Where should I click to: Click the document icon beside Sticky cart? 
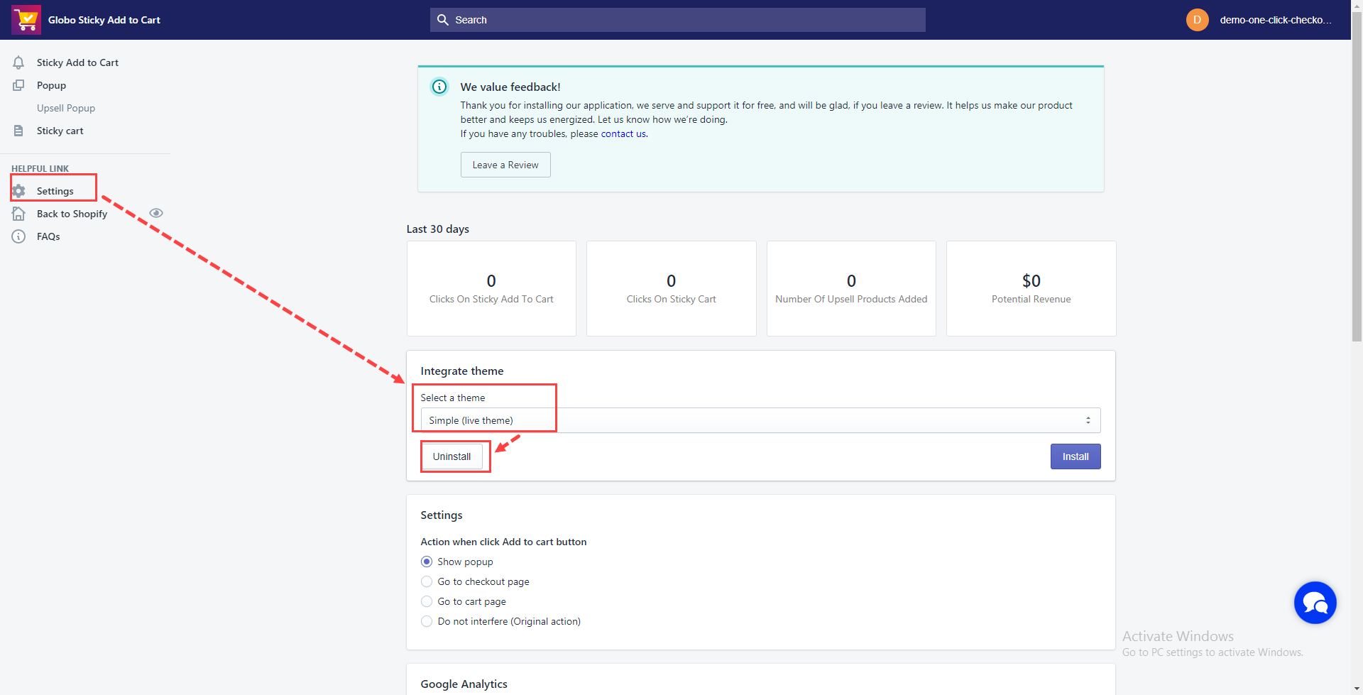18,131
